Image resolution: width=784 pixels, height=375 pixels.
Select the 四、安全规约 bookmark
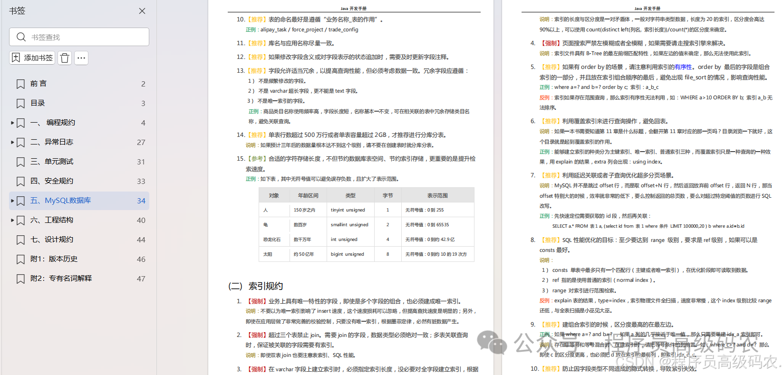pos(52,181)
